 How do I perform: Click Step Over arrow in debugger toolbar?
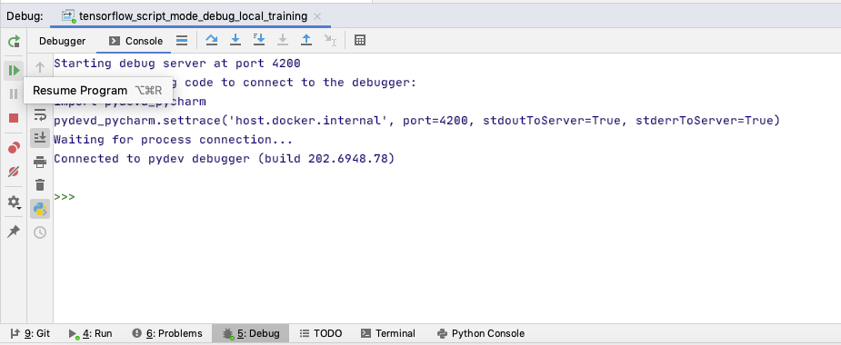pyautogui.click(x=212, y=40)
